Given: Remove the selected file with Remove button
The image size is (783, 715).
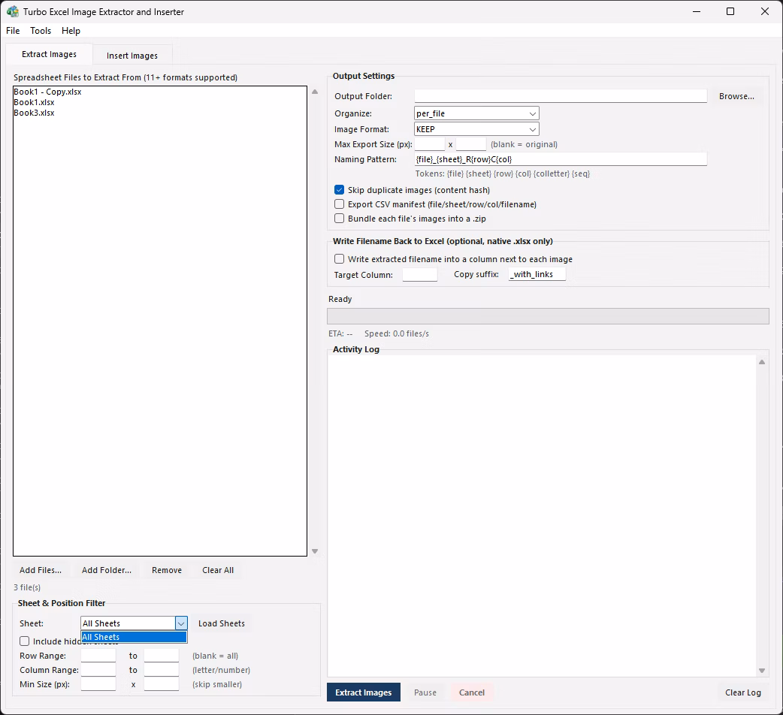Looking at the screenshot, I should click(167, 570).
